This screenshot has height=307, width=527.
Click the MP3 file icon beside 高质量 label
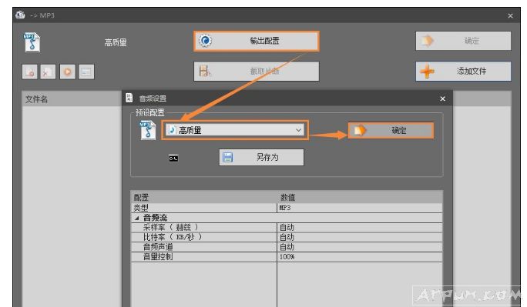click(x=32, y=42)
